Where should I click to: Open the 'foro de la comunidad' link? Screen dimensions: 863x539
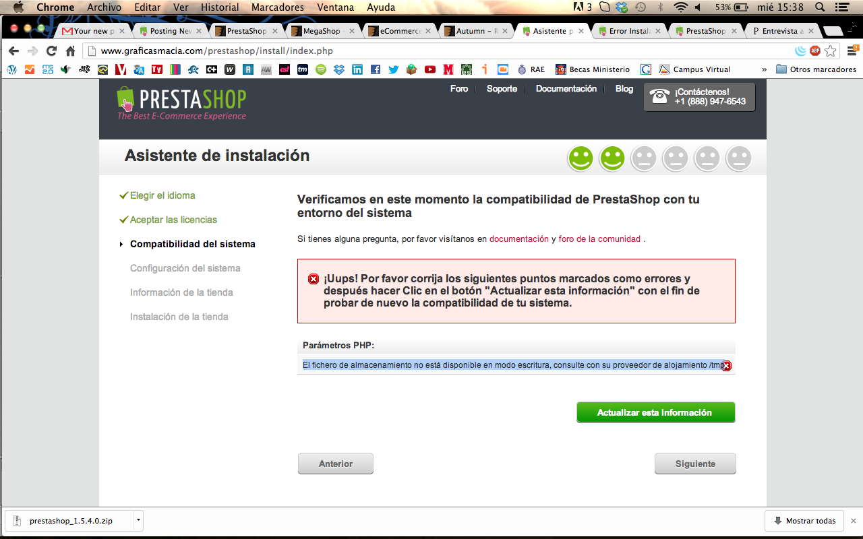[x=599, y=239]
